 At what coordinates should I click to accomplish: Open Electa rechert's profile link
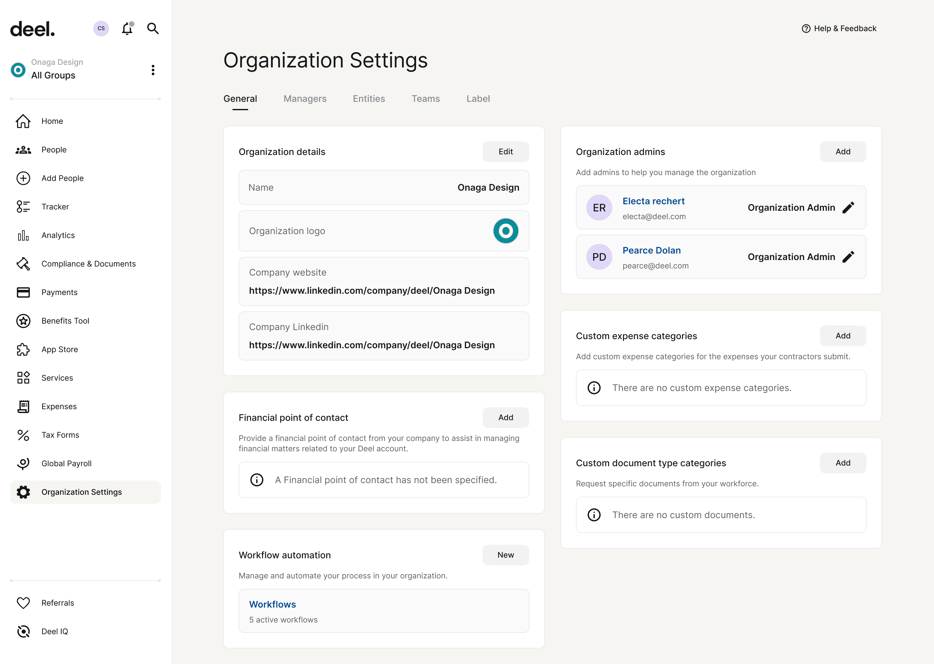pyautogui.click(x=653, y=201)
